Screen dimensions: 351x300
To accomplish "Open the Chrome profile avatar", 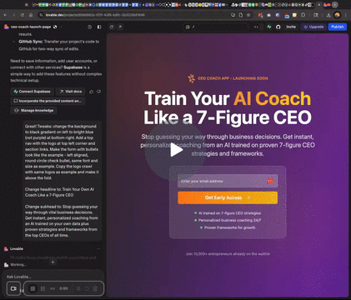I will click(337, 15).
